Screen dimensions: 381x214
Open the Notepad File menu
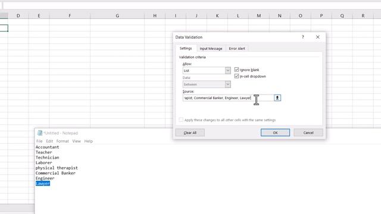pos(39,141)
